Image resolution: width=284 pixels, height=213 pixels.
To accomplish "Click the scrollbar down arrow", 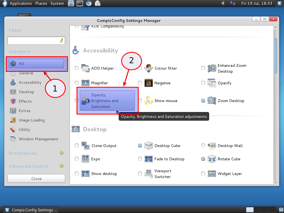I will [276, 182].
